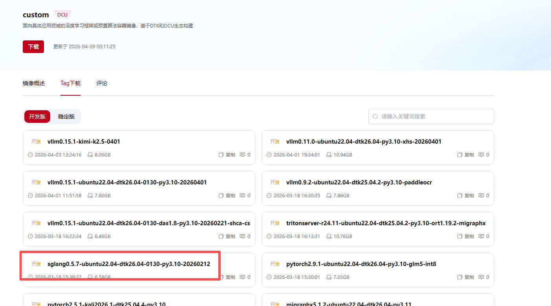Image resolution: width=551 pixels, height=306 pixels.
Task: Click the update time 2026-04-09 00:11:25
Action: (x=92, y=47)
